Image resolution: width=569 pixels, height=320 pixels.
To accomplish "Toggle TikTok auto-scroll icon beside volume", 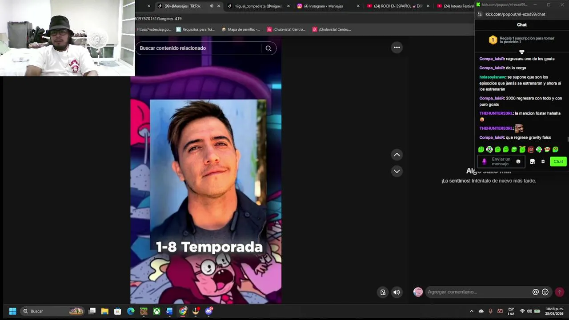I will (383, 292).
